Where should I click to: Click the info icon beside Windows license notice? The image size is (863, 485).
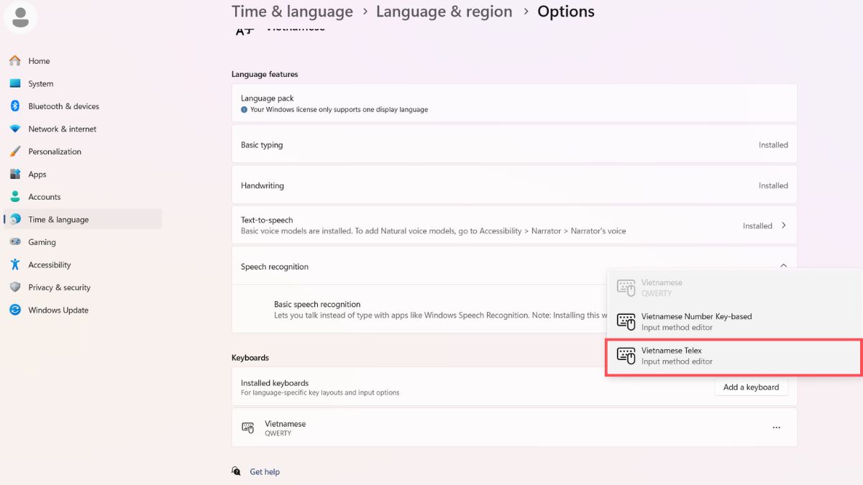(245, 110)
